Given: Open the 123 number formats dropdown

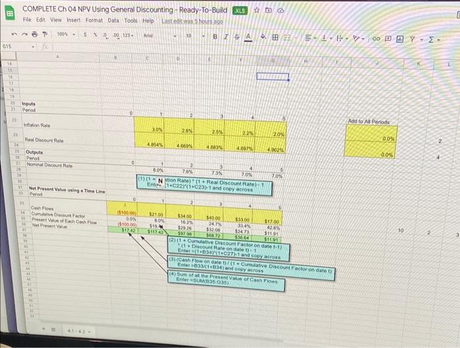Looking at the screenshot, I should (128, 35).
